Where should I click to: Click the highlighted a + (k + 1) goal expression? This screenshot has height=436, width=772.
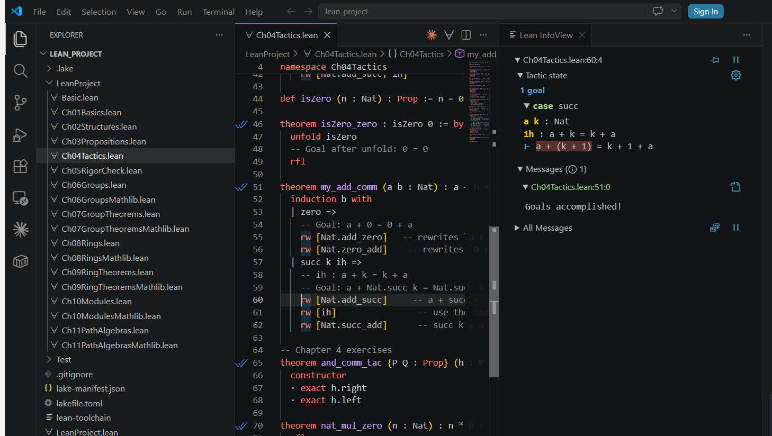563,147
